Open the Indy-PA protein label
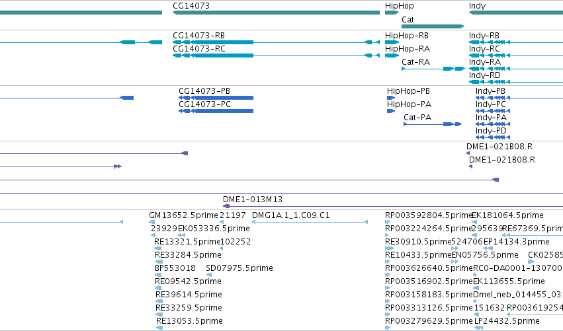The height and width of the screenshot is (331, 563). (x=491, y=118)
